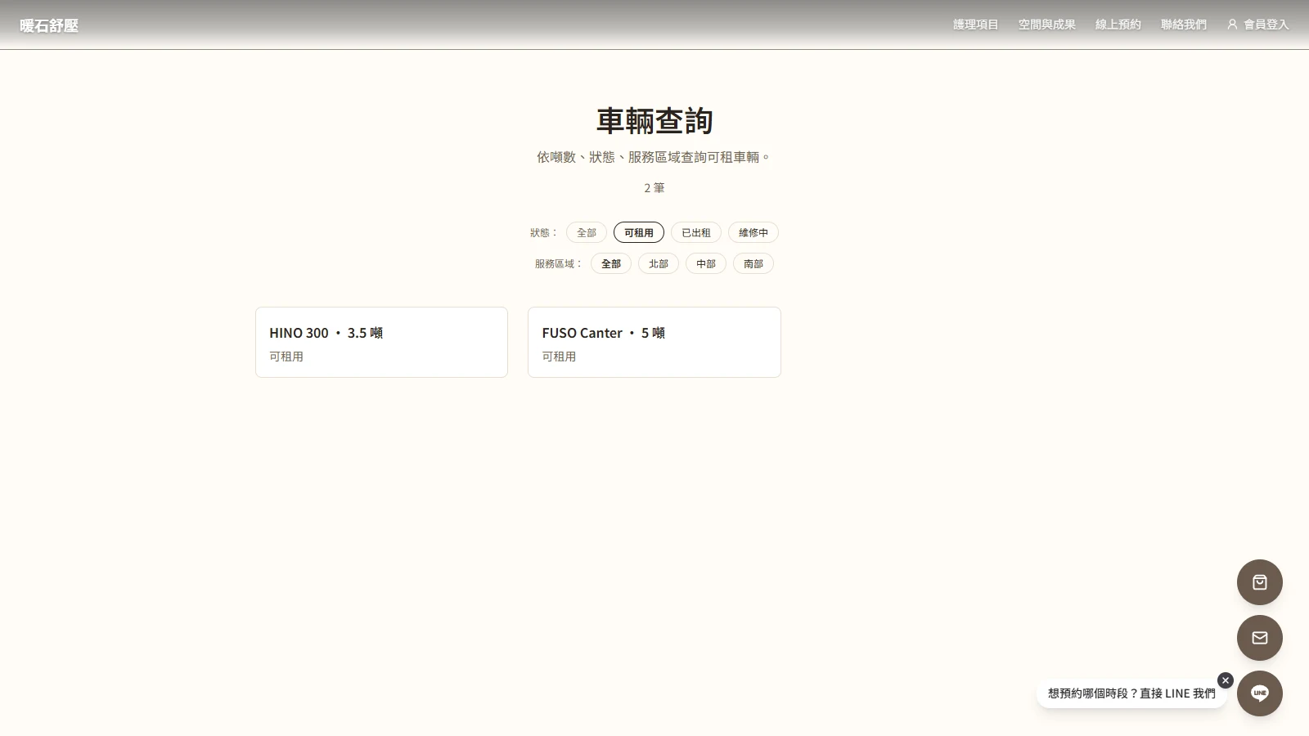Click the 2 筆 result count

pyautogui.click(x=654, y=188)
